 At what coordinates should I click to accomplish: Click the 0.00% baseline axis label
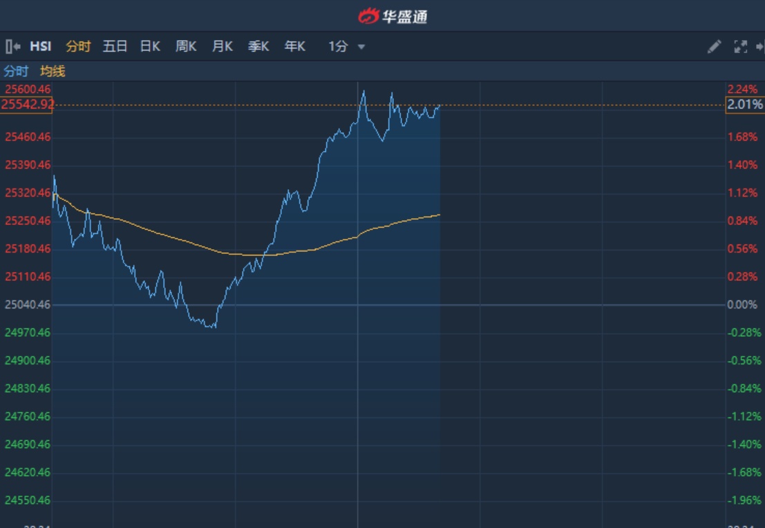(742, 305)
